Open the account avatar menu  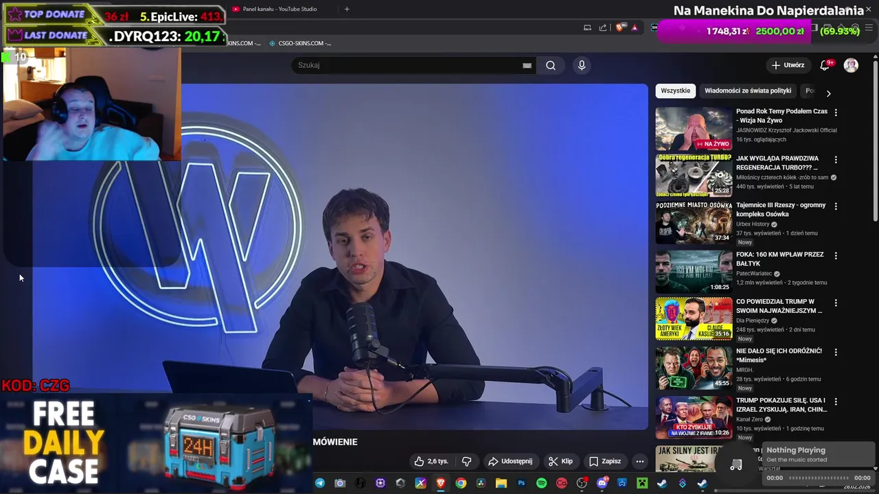point(851,65)
